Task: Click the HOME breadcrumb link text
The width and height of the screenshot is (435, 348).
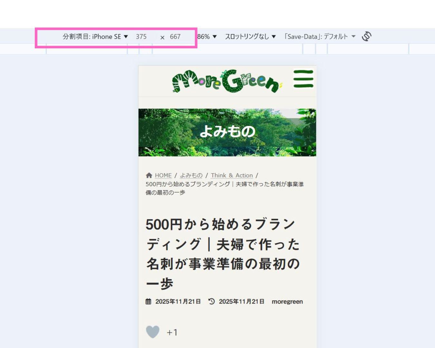Action: 163,175
